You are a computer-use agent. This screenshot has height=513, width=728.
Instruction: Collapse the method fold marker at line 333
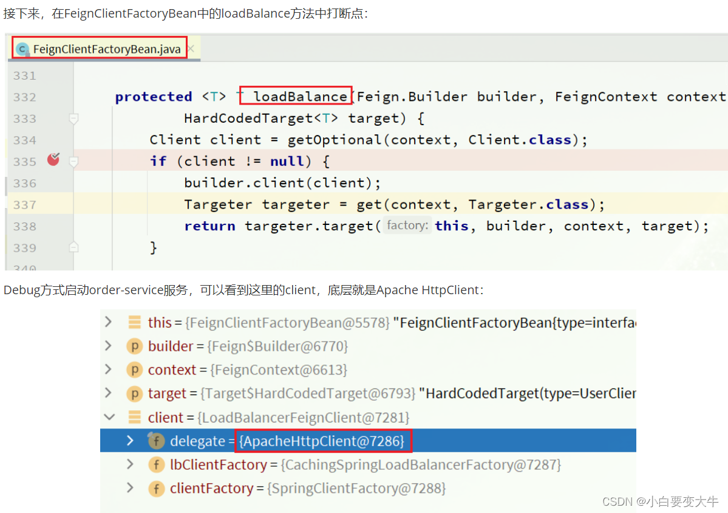[73, 119]
